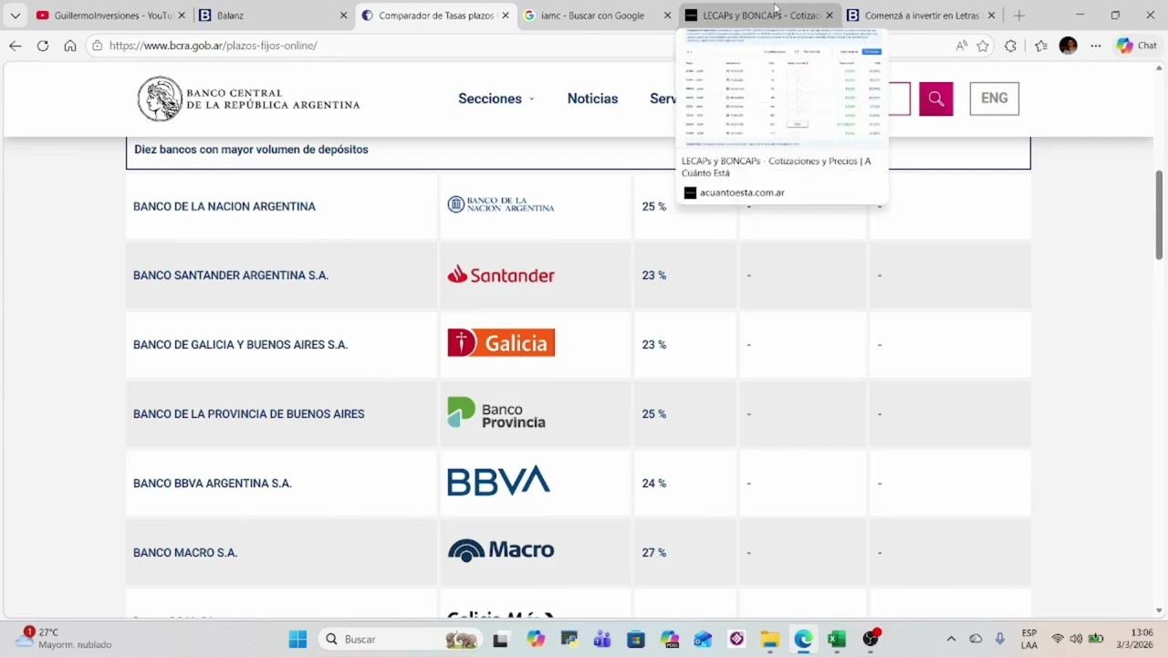Screen dimensions: 1168x657
Task: Reload the current page
Action: (43, 46)
